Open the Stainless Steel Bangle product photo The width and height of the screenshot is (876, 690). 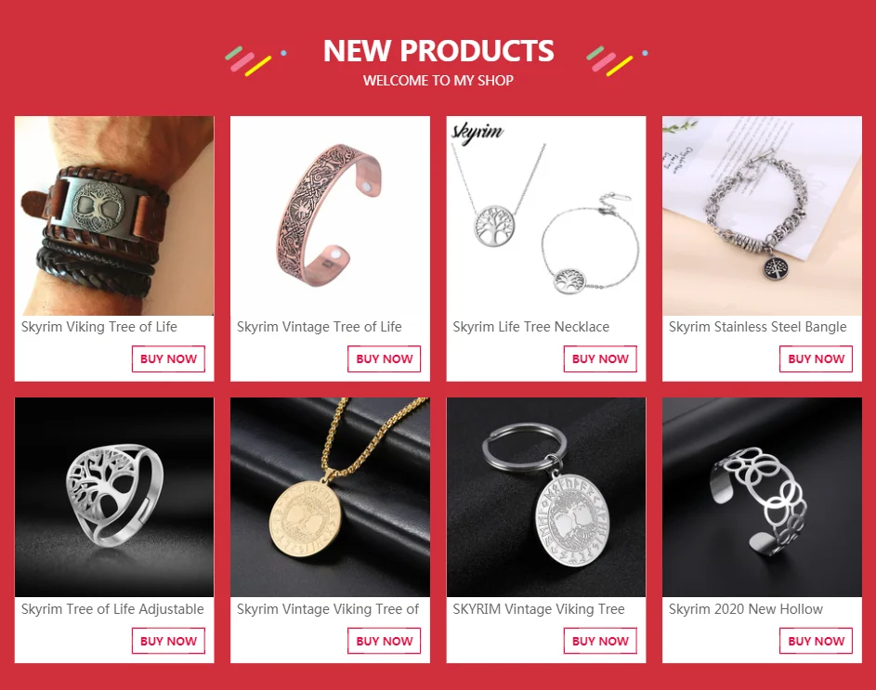tap(762, 215)
